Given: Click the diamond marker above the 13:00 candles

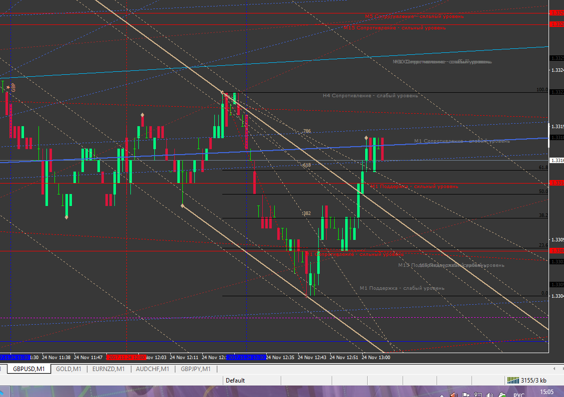Looking at the screenshot, I should click(366, 138).
